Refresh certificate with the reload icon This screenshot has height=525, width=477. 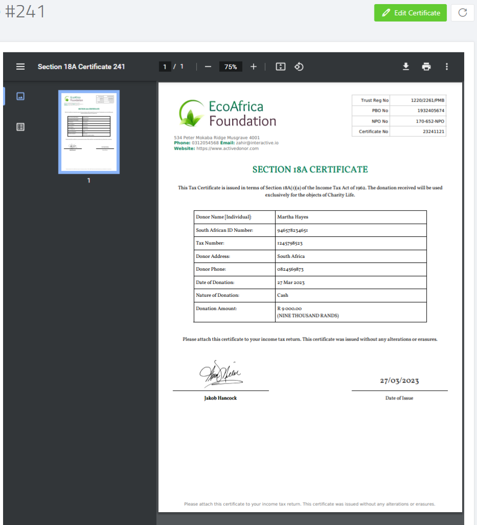(463, 13)
